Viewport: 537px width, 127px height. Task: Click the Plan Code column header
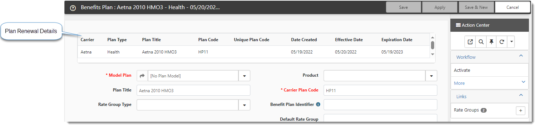click(208, 40)
